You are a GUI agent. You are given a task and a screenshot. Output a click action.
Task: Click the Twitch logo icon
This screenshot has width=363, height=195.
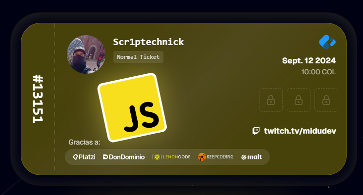click(256, 131)
